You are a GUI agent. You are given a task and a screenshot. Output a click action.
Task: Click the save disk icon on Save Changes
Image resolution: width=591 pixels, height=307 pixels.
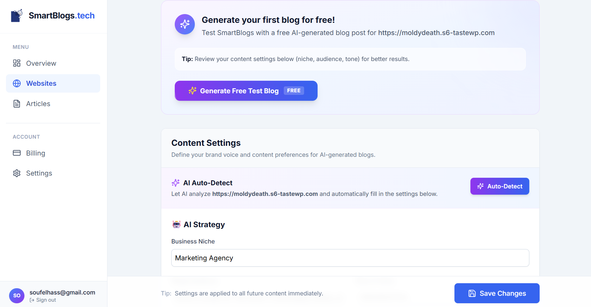(472, 293)
